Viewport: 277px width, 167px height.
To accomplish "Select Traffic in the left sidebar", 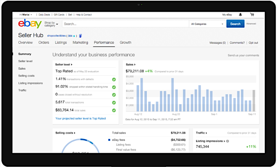I will [22, 90].
